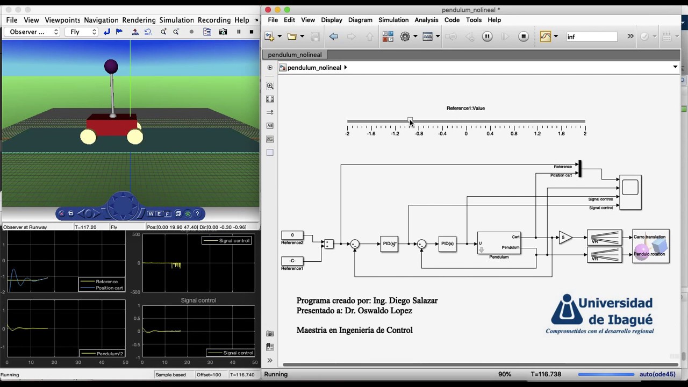Expand the breadcrumb dropdown arrow at right
The width and height of the screenshot is (688, 387).
(675, 67)
